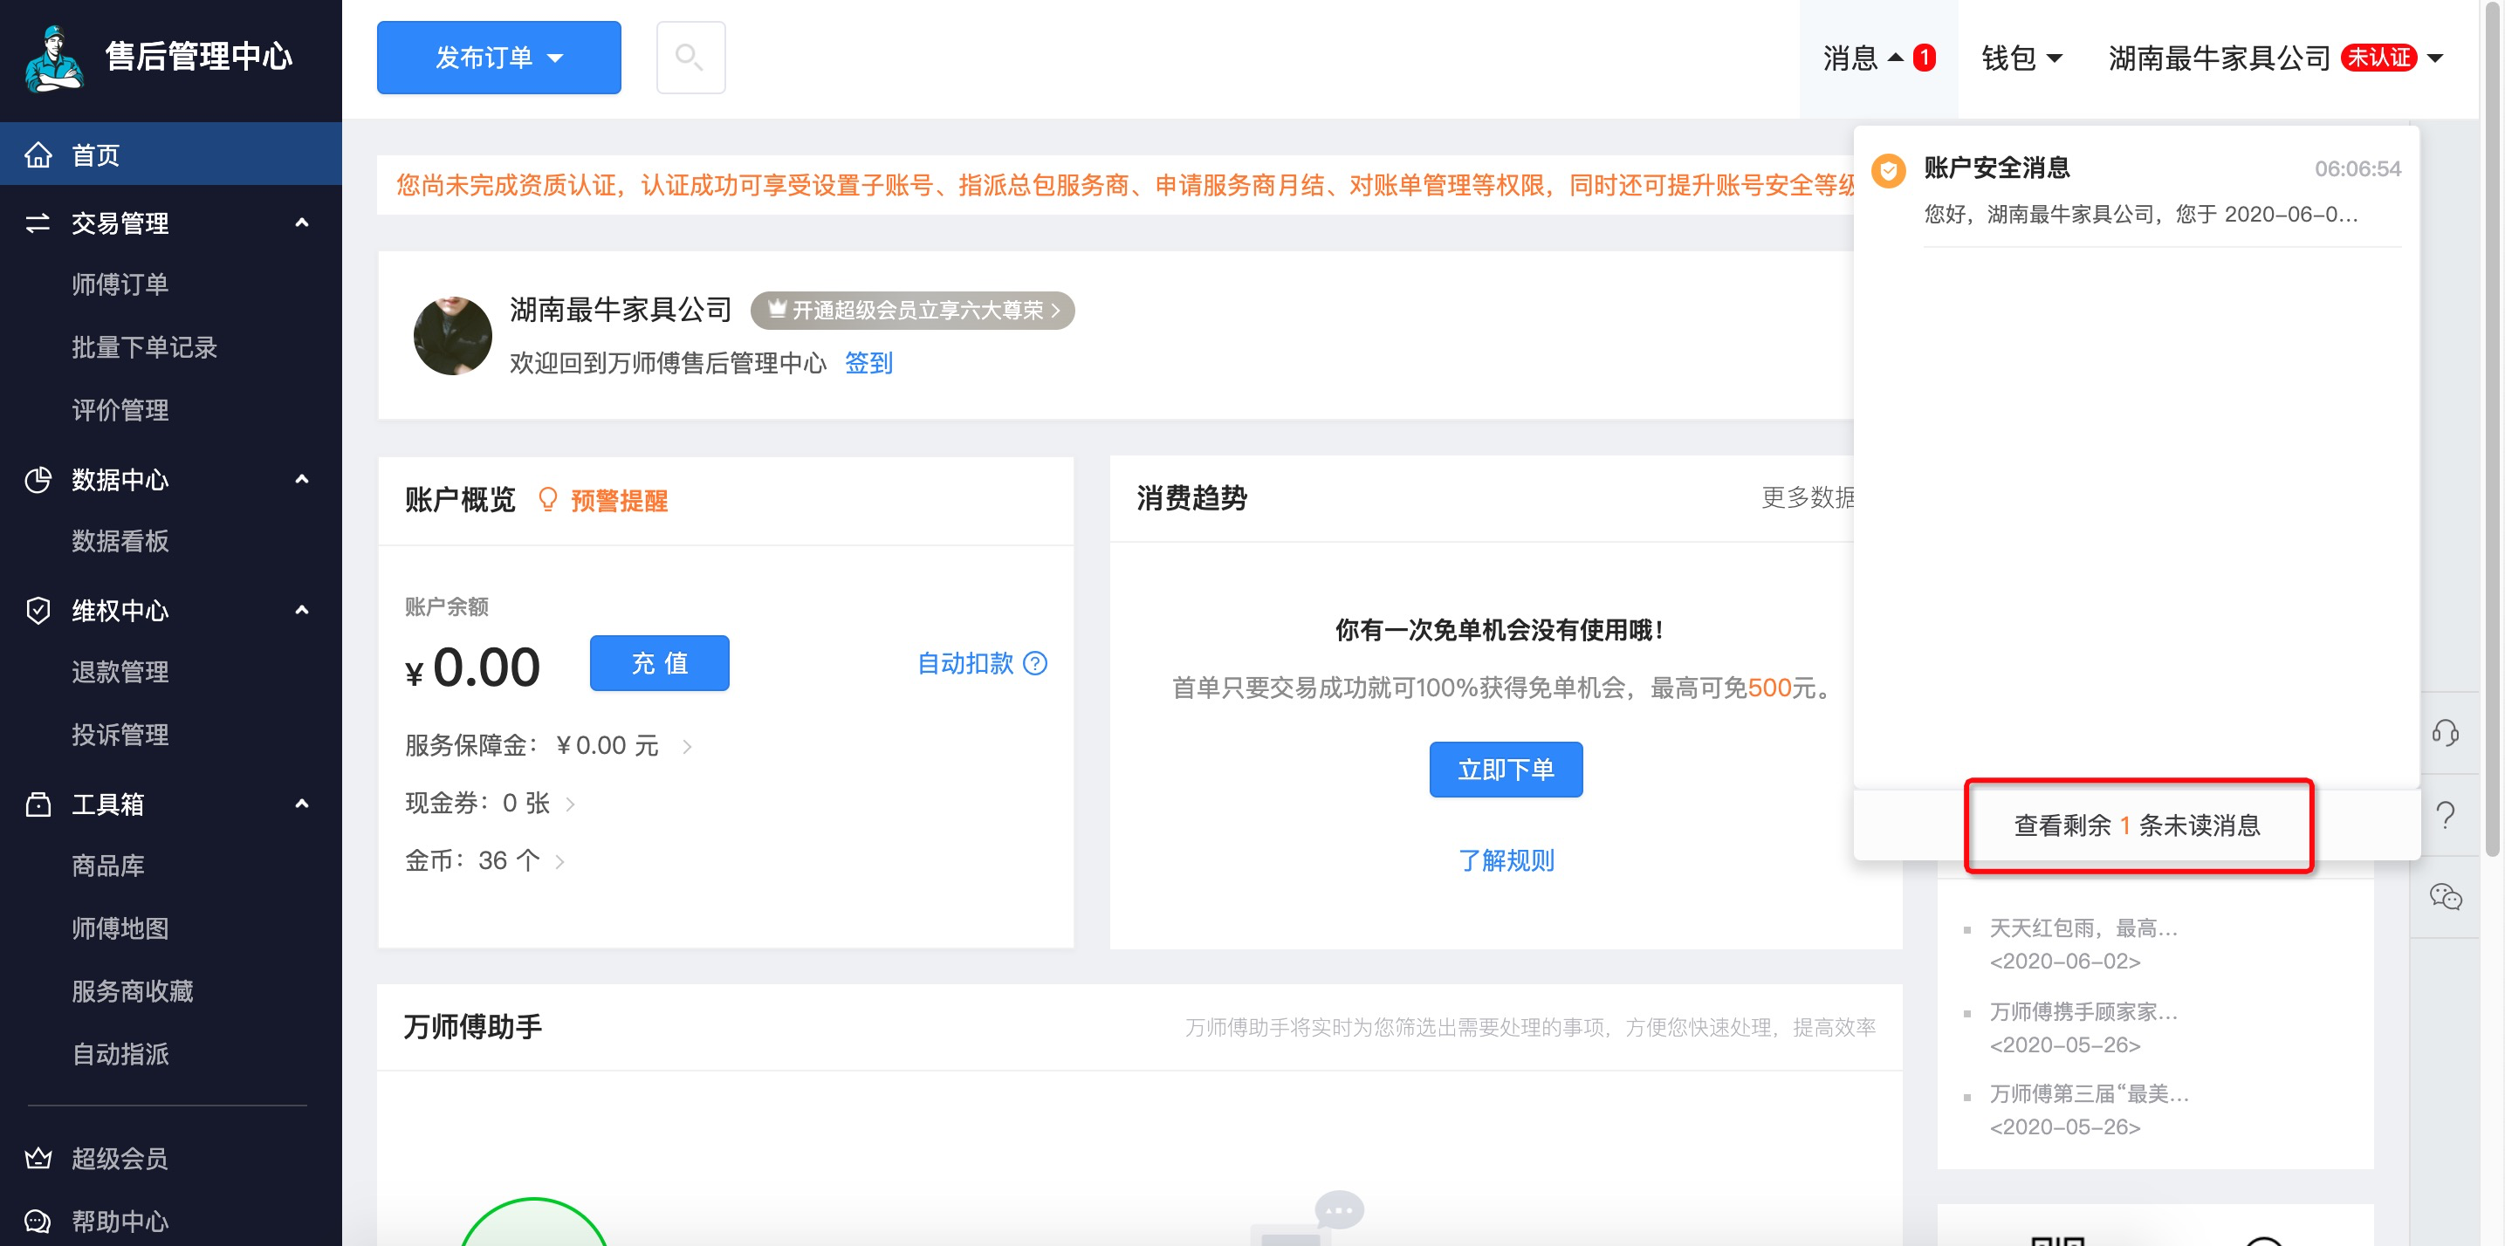Expand 金币 details arrow
Viewport: 2505px width, 1246px height.
tap(559, 861)
